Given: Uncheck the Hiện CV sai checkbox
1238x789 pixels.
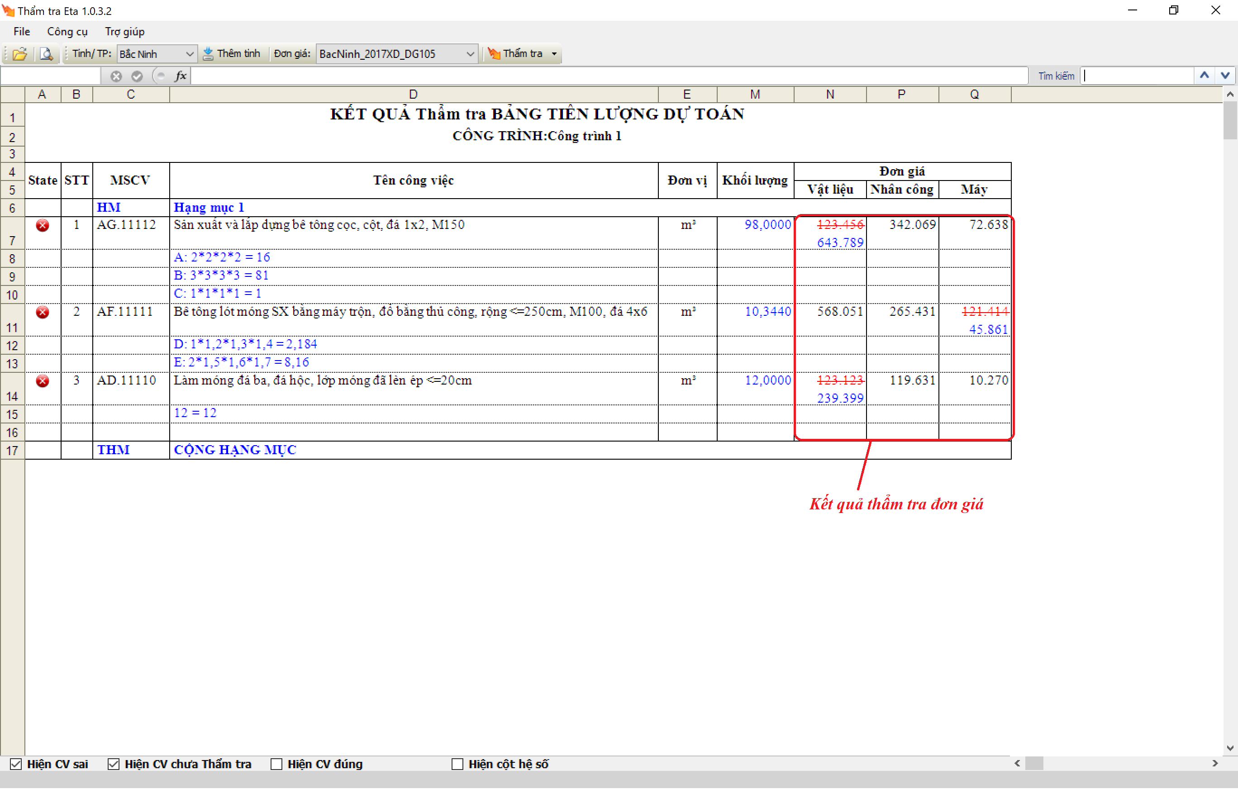Looking at the screenshot, I should pos(16,764).
